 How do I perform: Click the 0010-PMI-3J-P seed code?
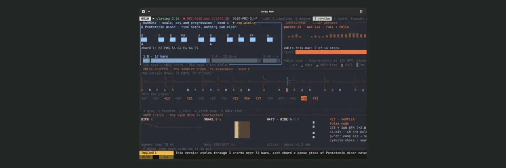coord(245,18)
